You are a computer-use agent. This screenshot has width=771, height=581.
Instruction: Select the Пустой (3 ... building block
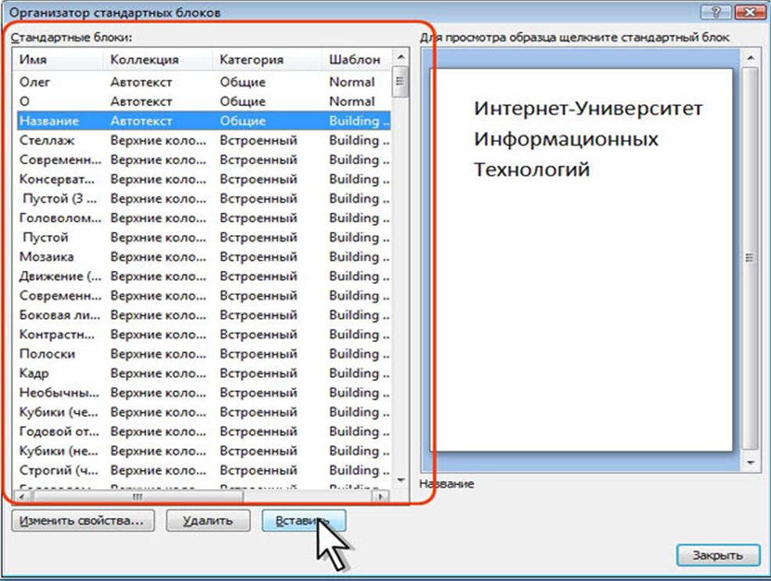204,198
